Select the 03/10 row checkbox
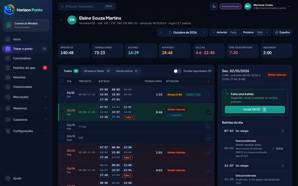The width and height of the screenshot is (298, 186). [62, 126]
